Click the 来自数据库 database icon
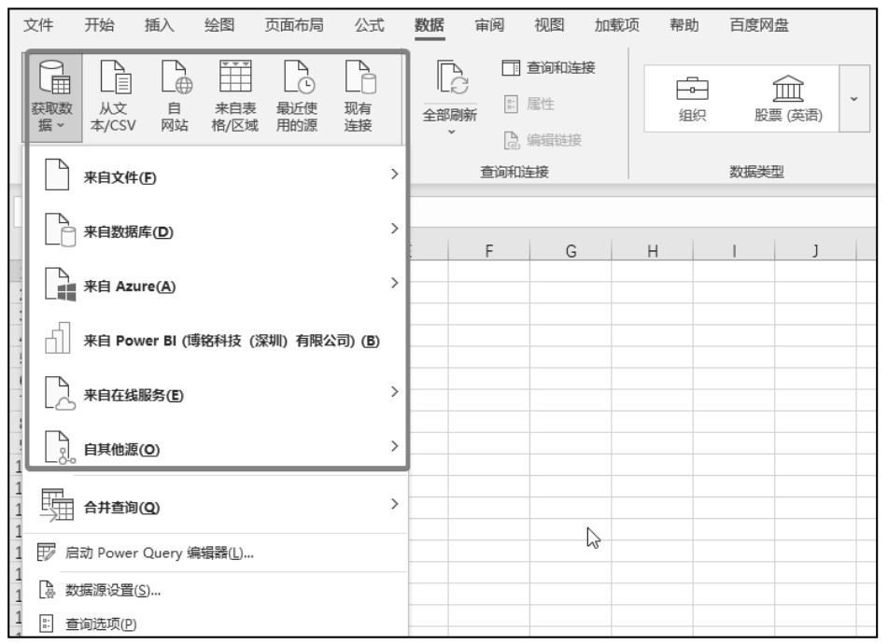The image size is (888, 644). tap(60, 230)
